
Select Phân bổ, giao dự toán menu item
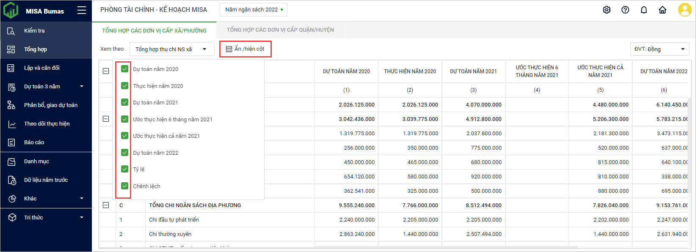click(50, 105)
